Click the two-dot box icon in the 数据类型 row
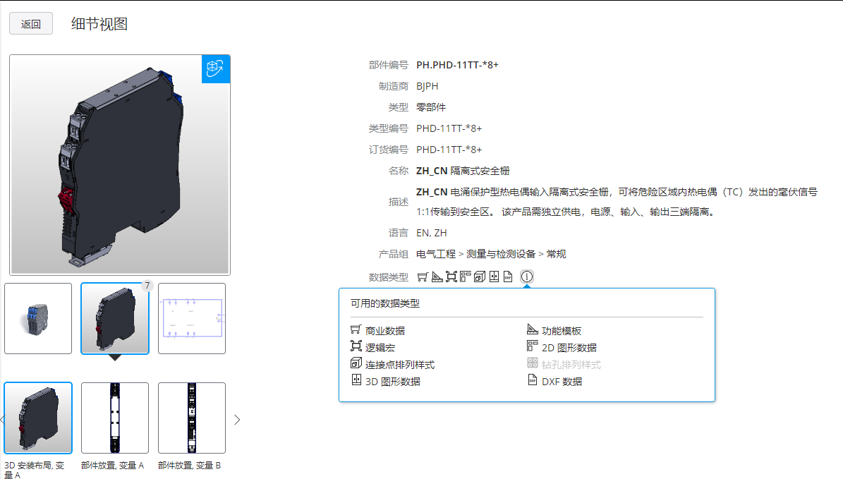 click(494, 277)
